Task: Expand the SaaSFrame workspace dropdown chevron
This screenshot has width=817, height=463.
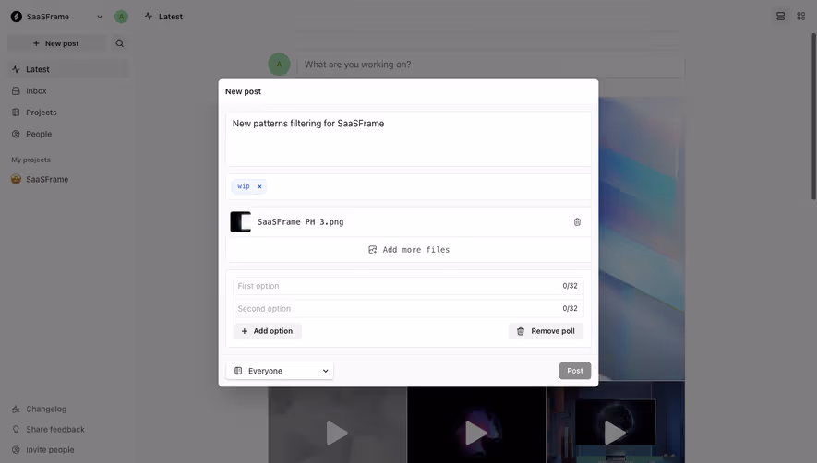Action: (100, 17)
